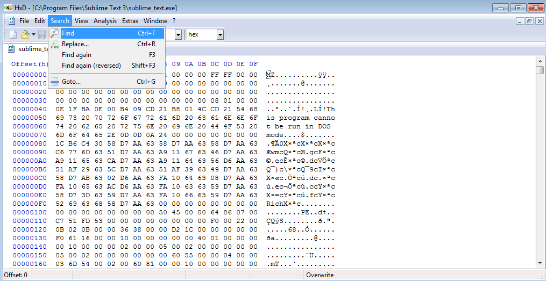Click the New file toolbar icon

(x=13, y=34)
